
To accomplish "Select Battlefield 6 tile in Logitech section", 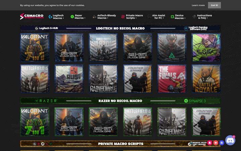I will (x=35, y=79).
